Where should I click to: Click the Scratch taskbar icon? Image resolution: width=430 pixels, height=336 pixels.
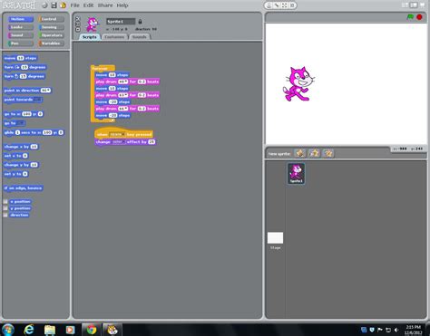click(x=112, y=330)
